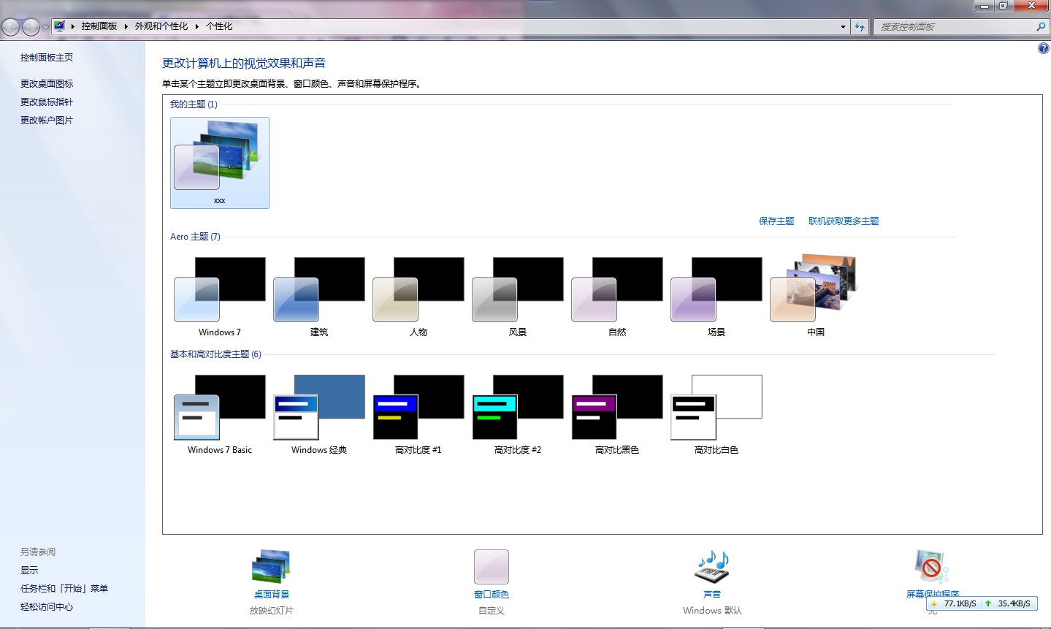This screenshot has width=1051, height=629.
Task: Open the Help question mark icon
Action: click(1043, 49)
